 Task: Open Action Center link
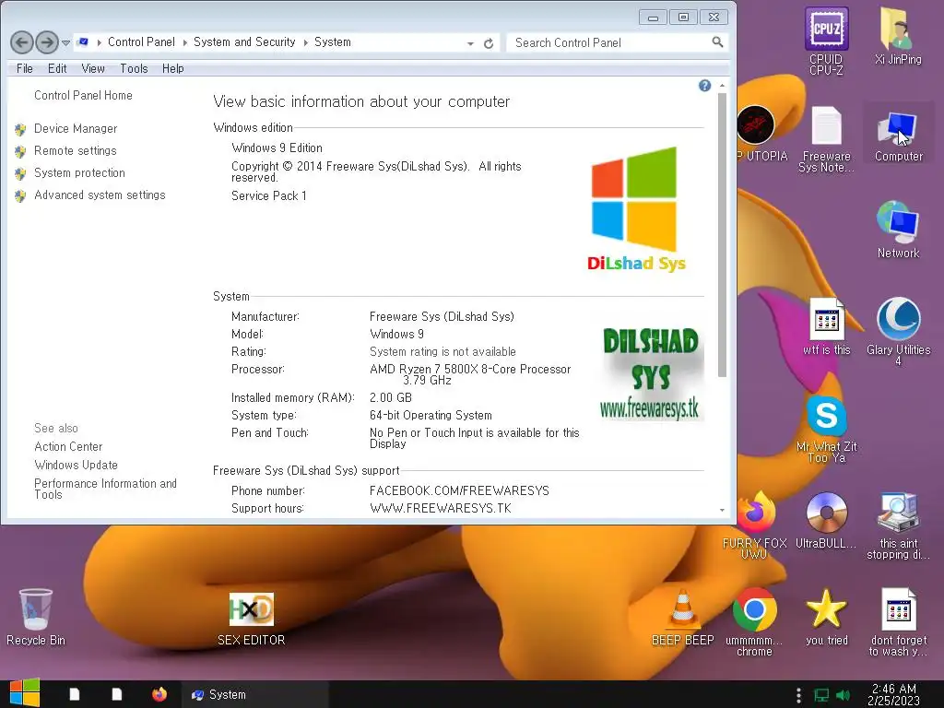[68, 447]
